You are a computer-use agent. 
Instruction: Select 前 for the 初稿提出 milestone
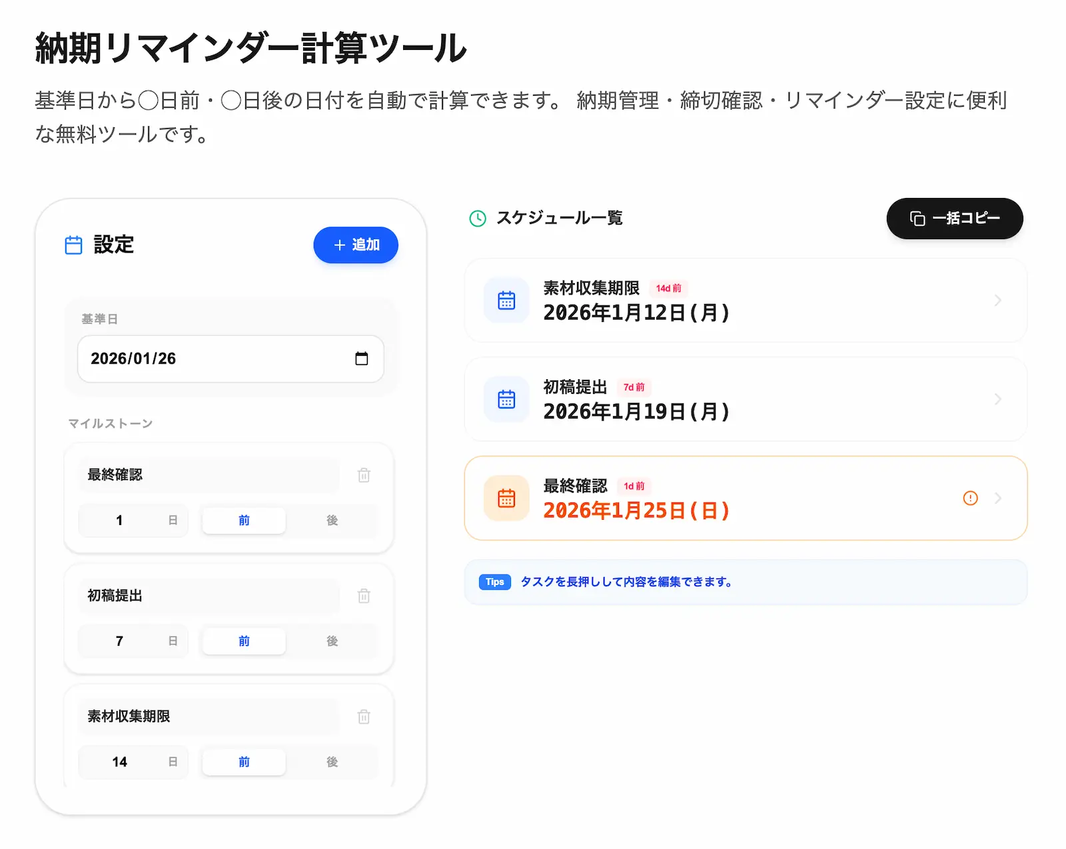pos(244,641)
